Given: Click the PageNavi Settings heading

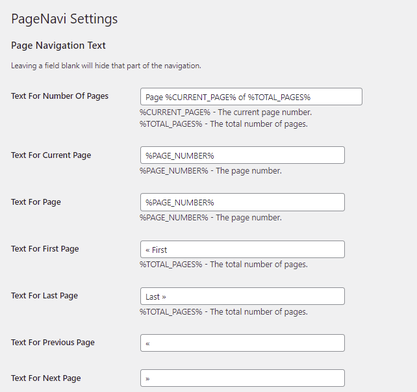Looking at the screenshot, I should (65, 19).
